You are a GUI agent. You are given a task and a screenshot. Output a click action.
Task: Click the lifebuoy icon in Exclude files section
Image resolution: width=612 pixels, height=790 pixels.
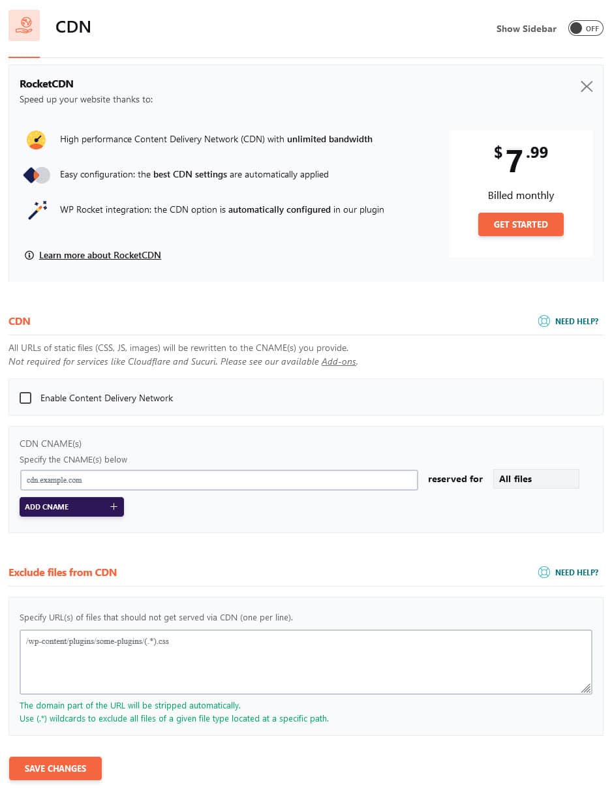click(543, 573)
